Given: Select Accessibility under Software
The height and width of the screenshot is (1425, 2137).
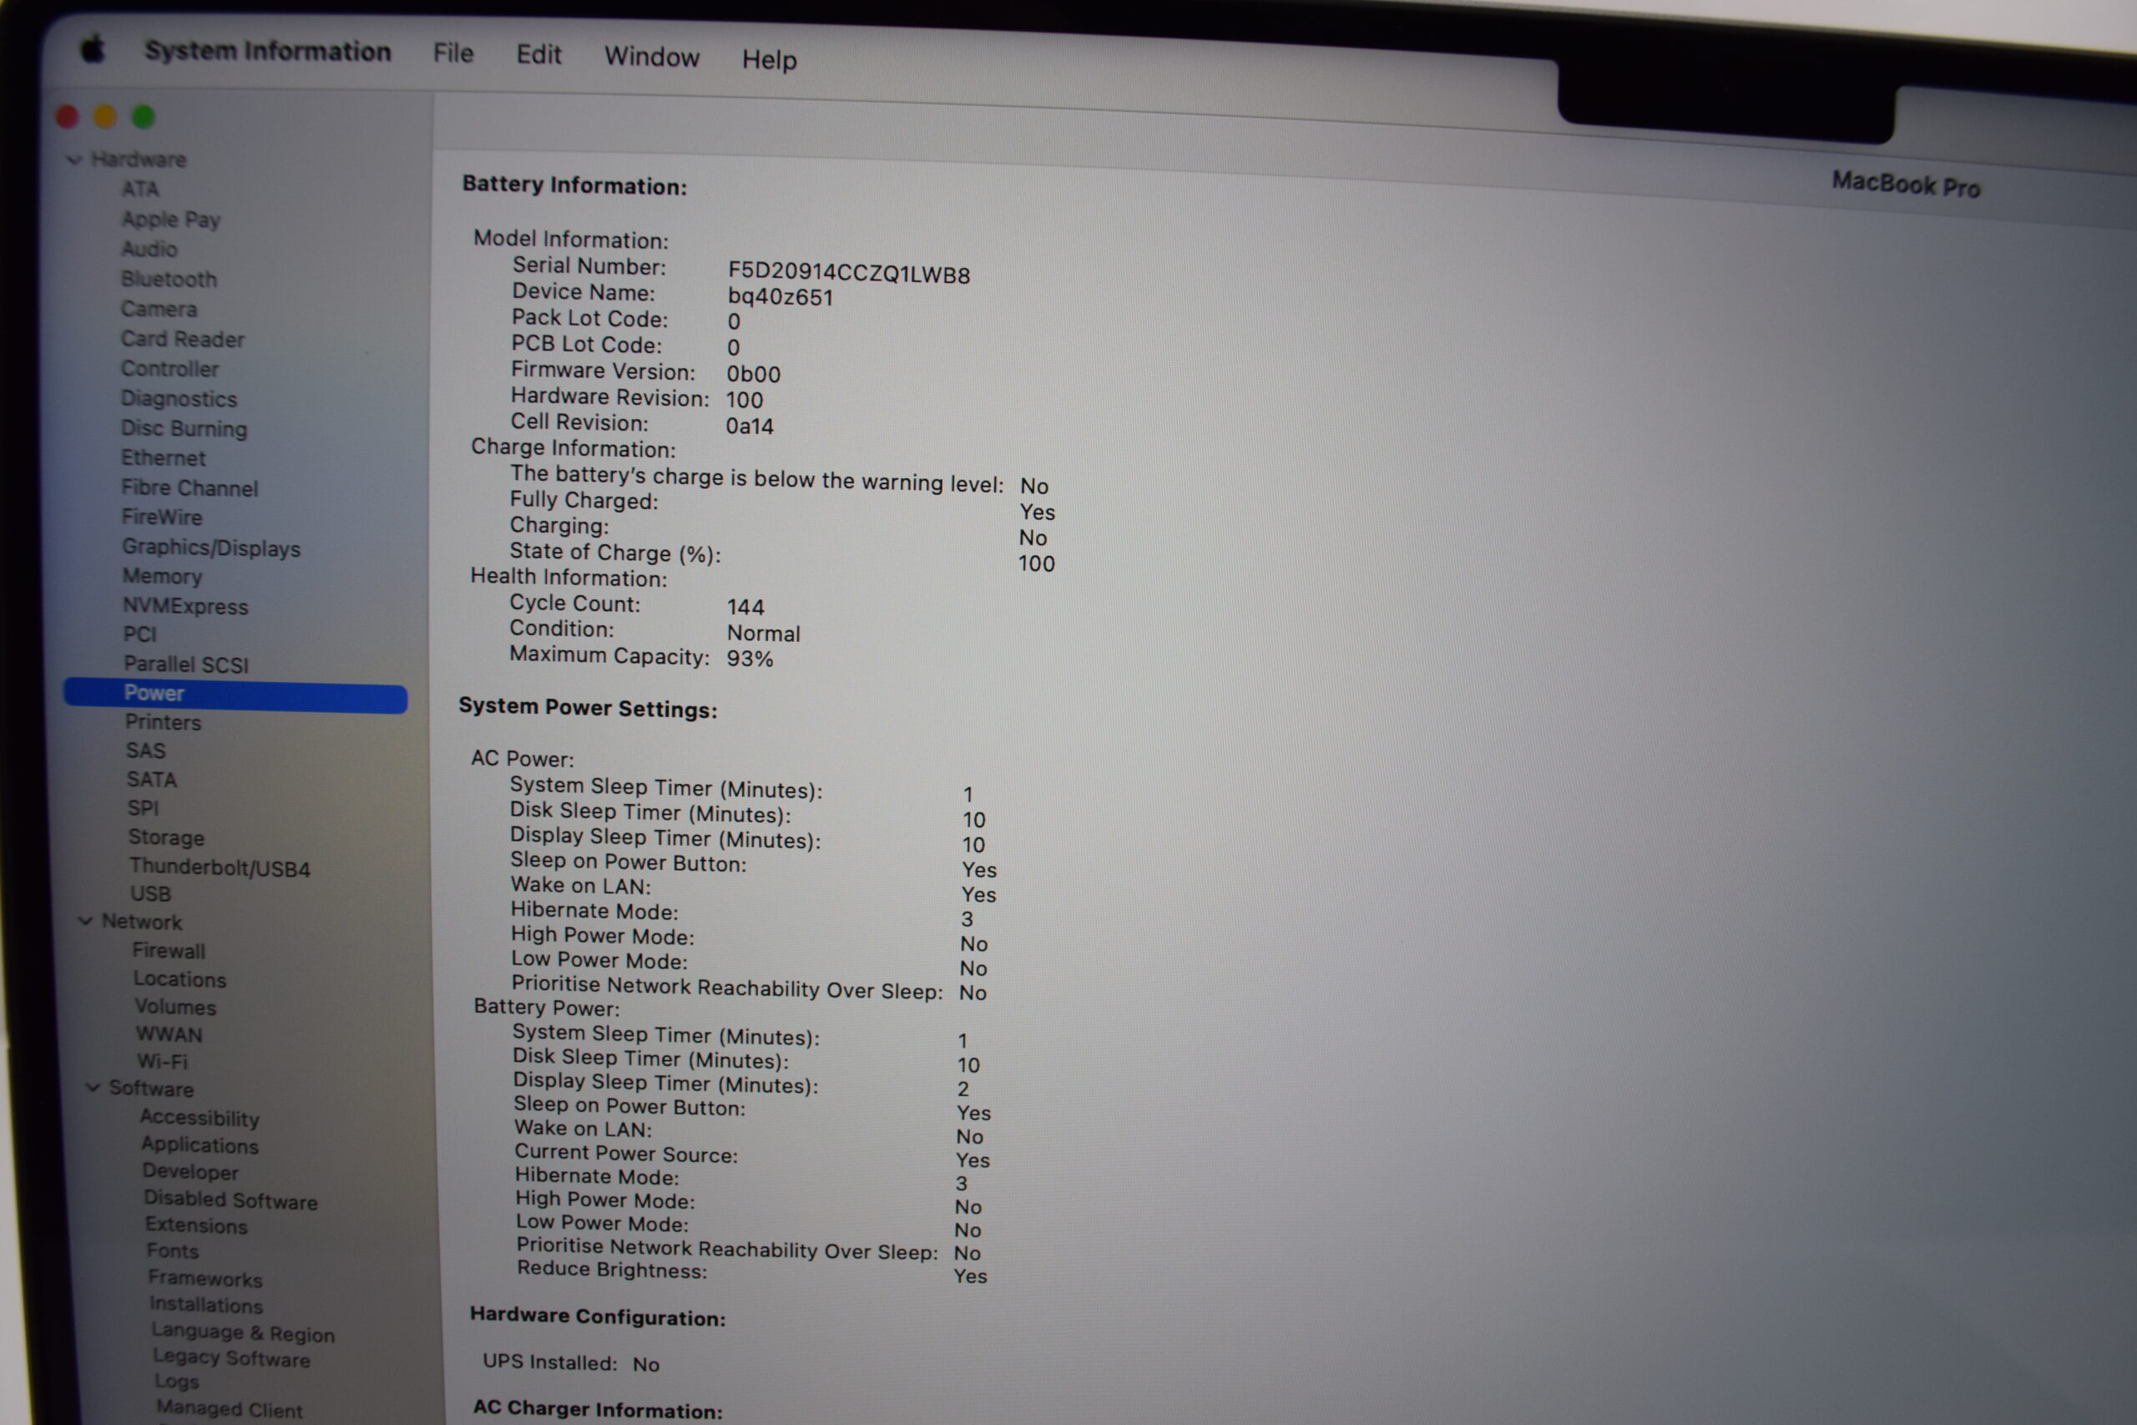Looking at the screenshot, I should tap(200, 1119).
